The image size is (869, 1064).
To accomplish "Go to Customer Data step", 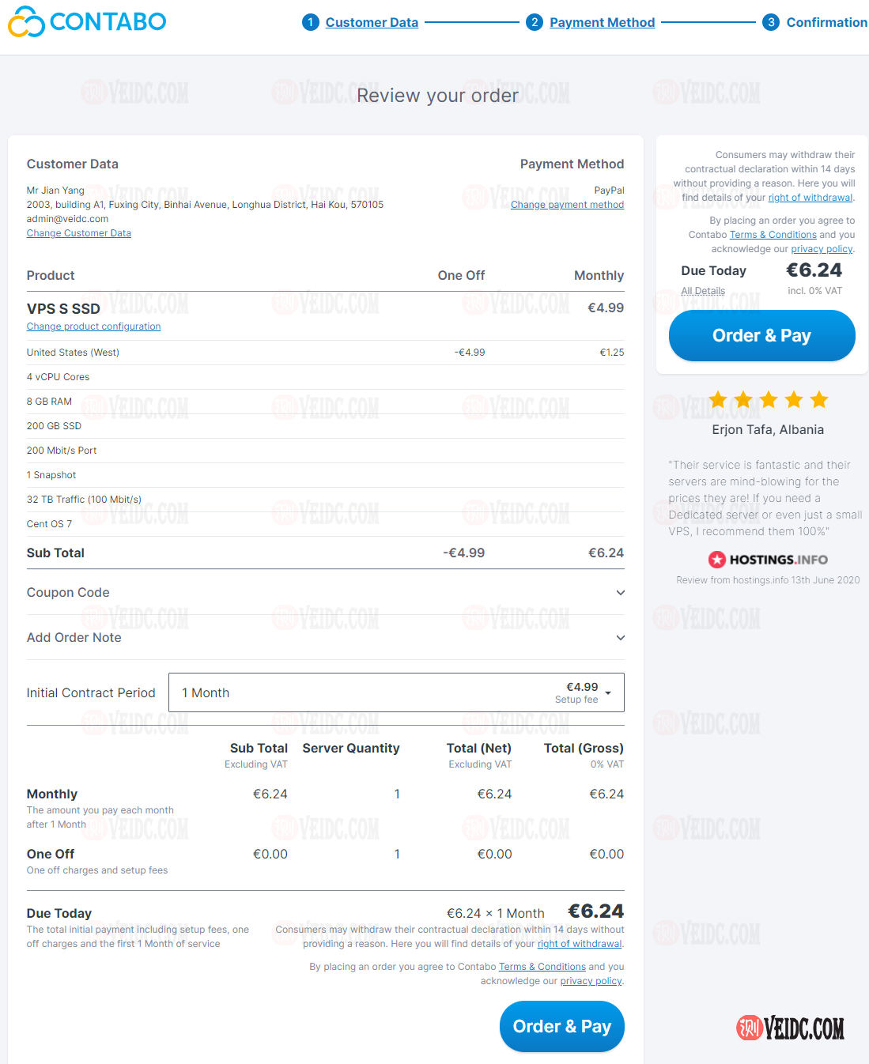I will pos(372,22).
